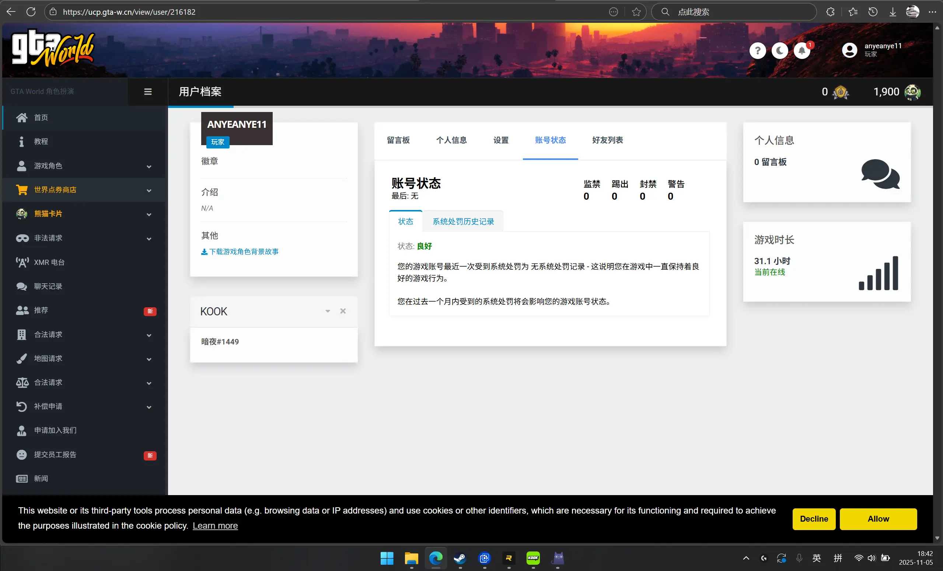943x571 pixels.
Task: Click the home icon 首页
Action: (22, 118)
